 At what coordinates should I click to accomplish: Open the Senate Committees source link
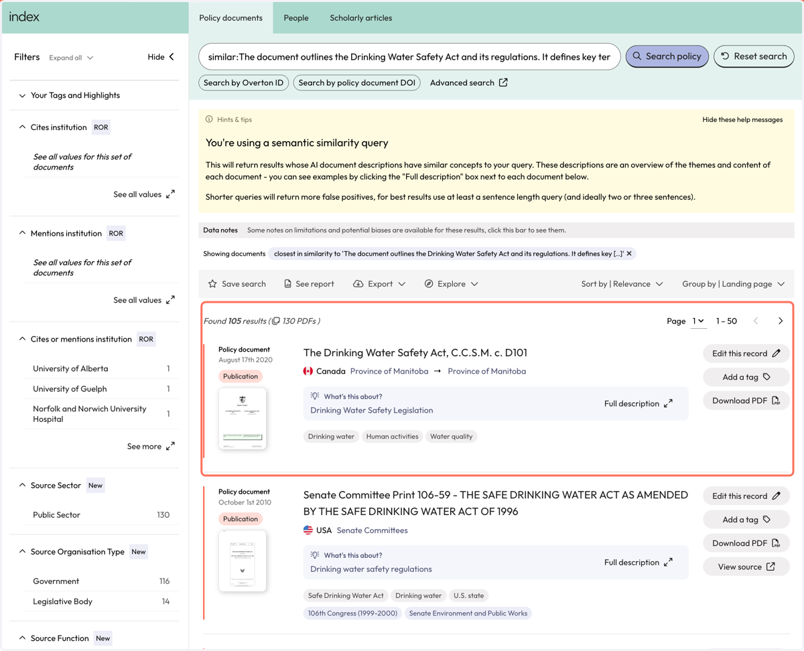point(372,530)
